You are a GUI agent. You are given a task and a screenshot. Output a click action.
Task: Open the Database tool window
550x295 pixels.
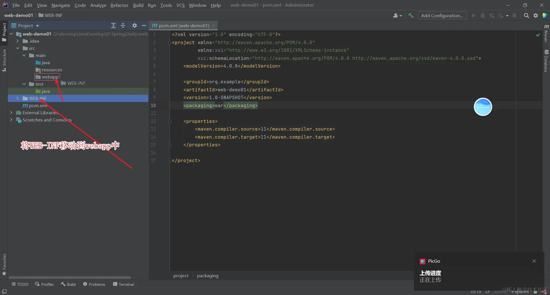(x=546, y=61)
